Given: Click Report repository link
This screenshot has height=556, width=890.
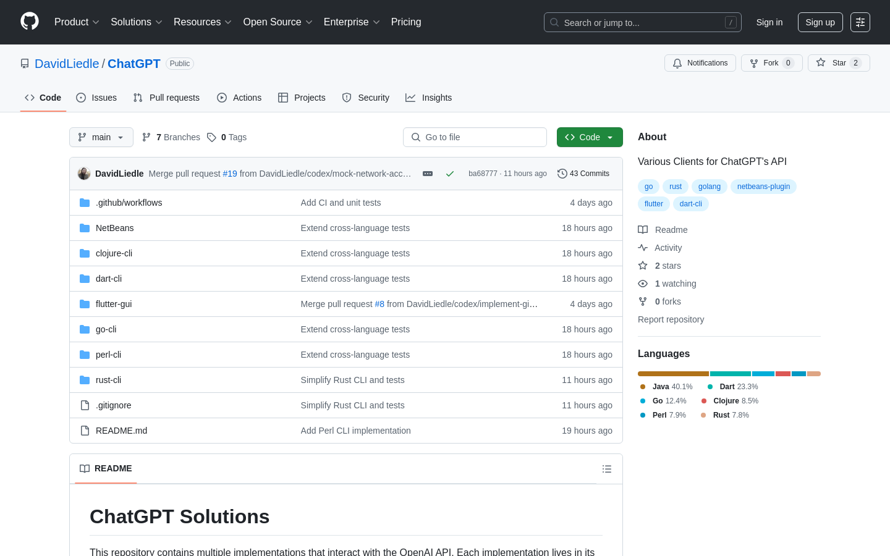Looking at the screenshot, I should pos(671,319).
